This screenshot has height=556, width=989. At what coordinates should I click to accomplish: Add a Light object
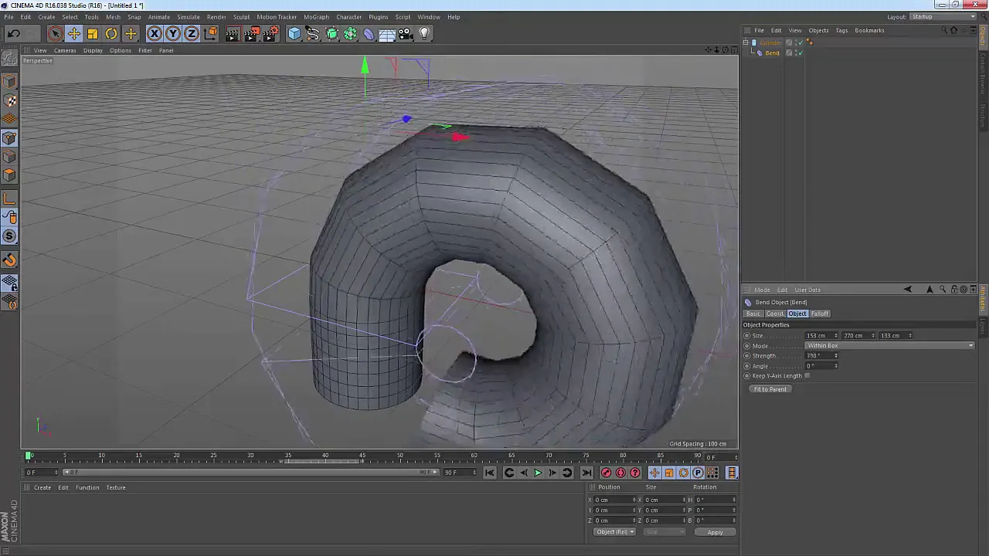[424, 33]
